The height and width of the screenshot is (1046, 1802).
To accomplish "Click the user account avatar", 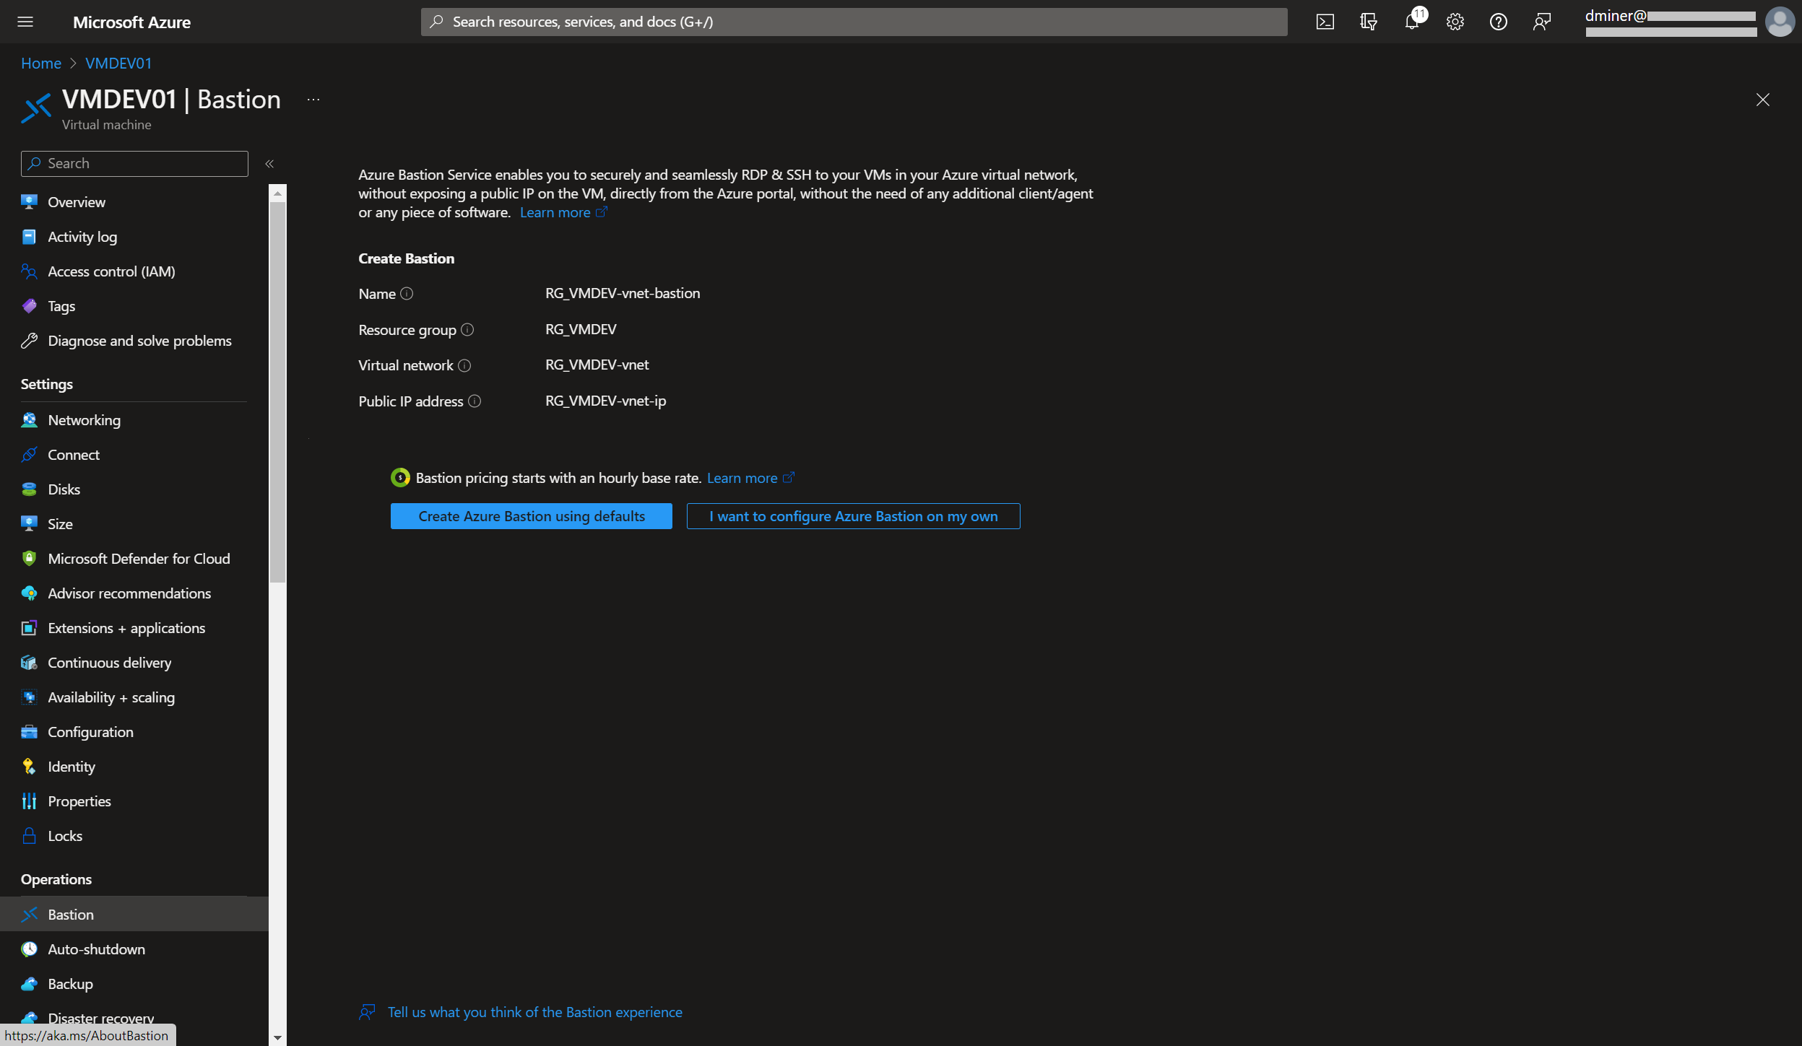I will 1779,22.
